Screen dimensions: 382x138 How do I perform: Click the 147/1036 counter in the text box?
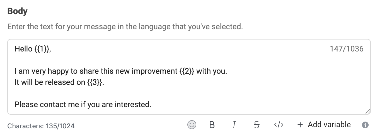click(347, 49)
